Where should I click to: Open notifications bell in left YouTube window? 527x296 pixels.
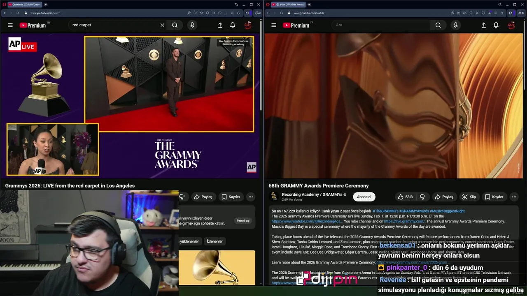click(x=233, y=25)
